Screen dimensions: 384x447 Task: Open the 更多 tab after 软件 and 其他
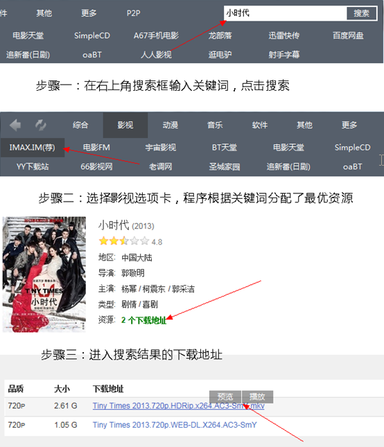(349, 125)
